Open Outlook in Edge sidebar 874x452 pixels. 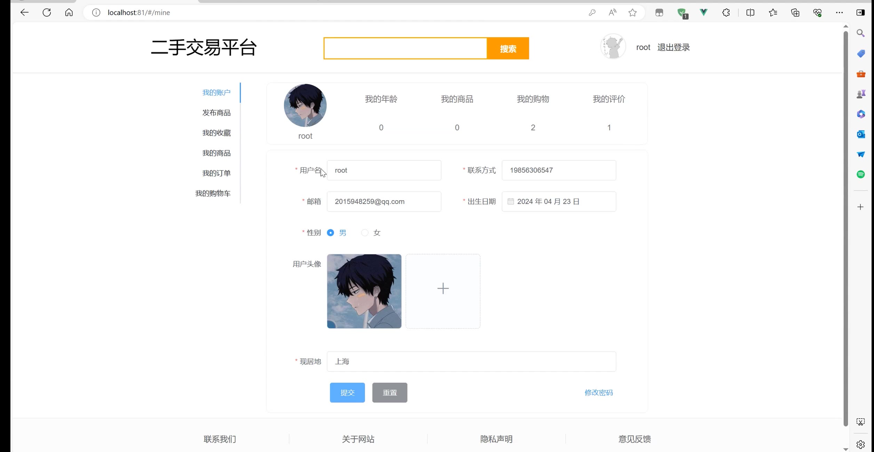tap(860, 134)
